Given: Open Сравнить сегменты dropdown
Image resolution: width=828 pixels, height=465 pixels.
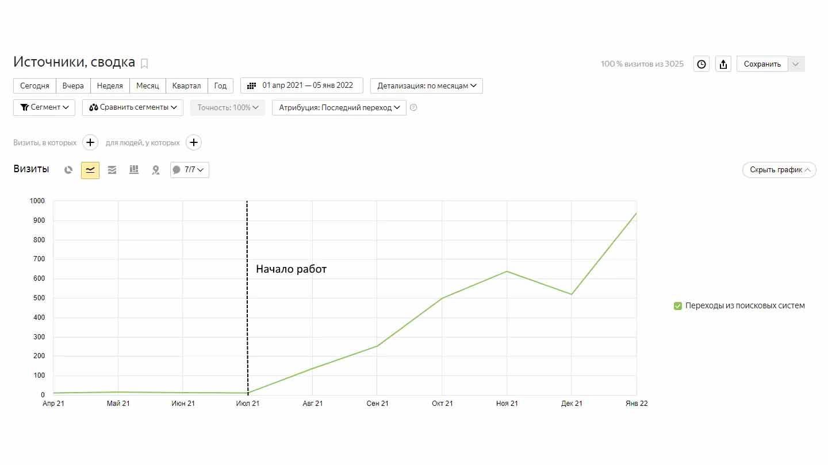Looking at the screenshot, I should tap(133, 107).
